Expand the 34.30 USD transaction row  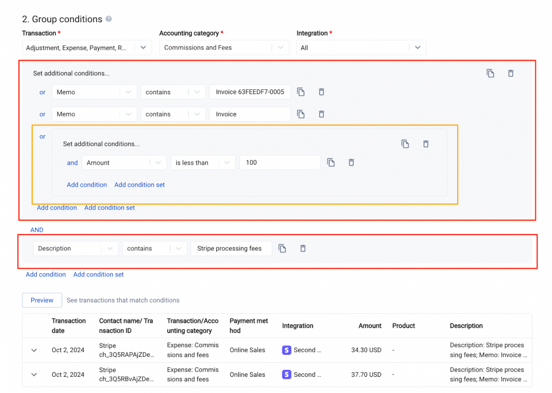(x=34, y=350)
